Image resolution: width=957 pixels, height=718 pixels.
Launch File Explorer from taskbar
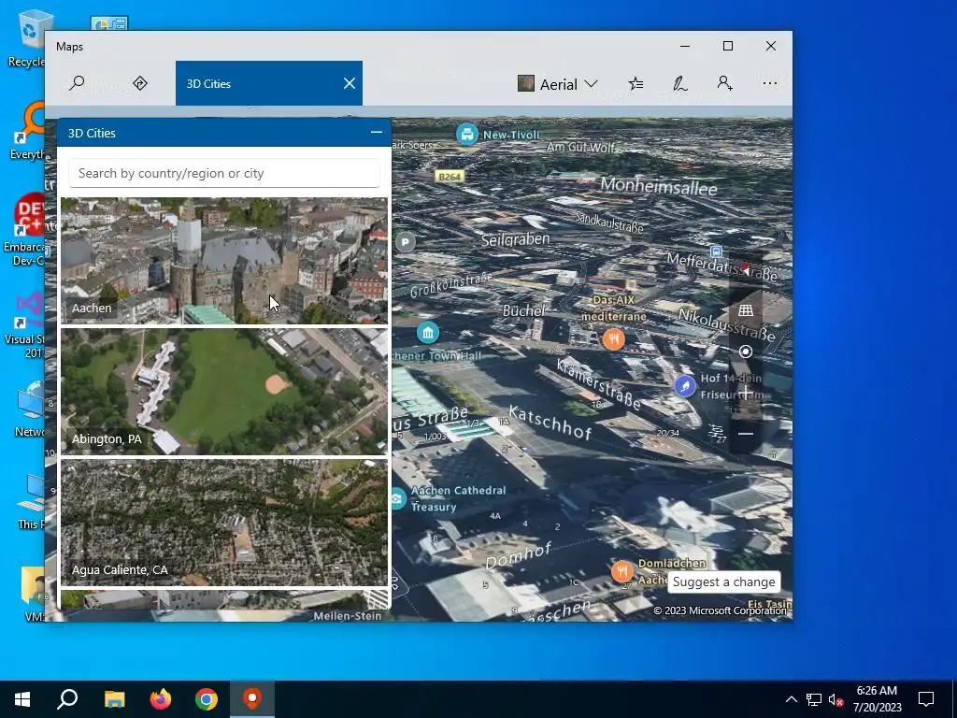tap(114, 699)
